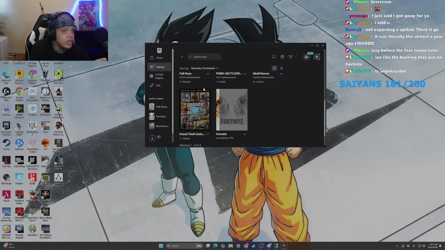The height and width of the screenshot is (250, 445).
Task: Click Update under Grand Theft Auto
Action: 185,138
